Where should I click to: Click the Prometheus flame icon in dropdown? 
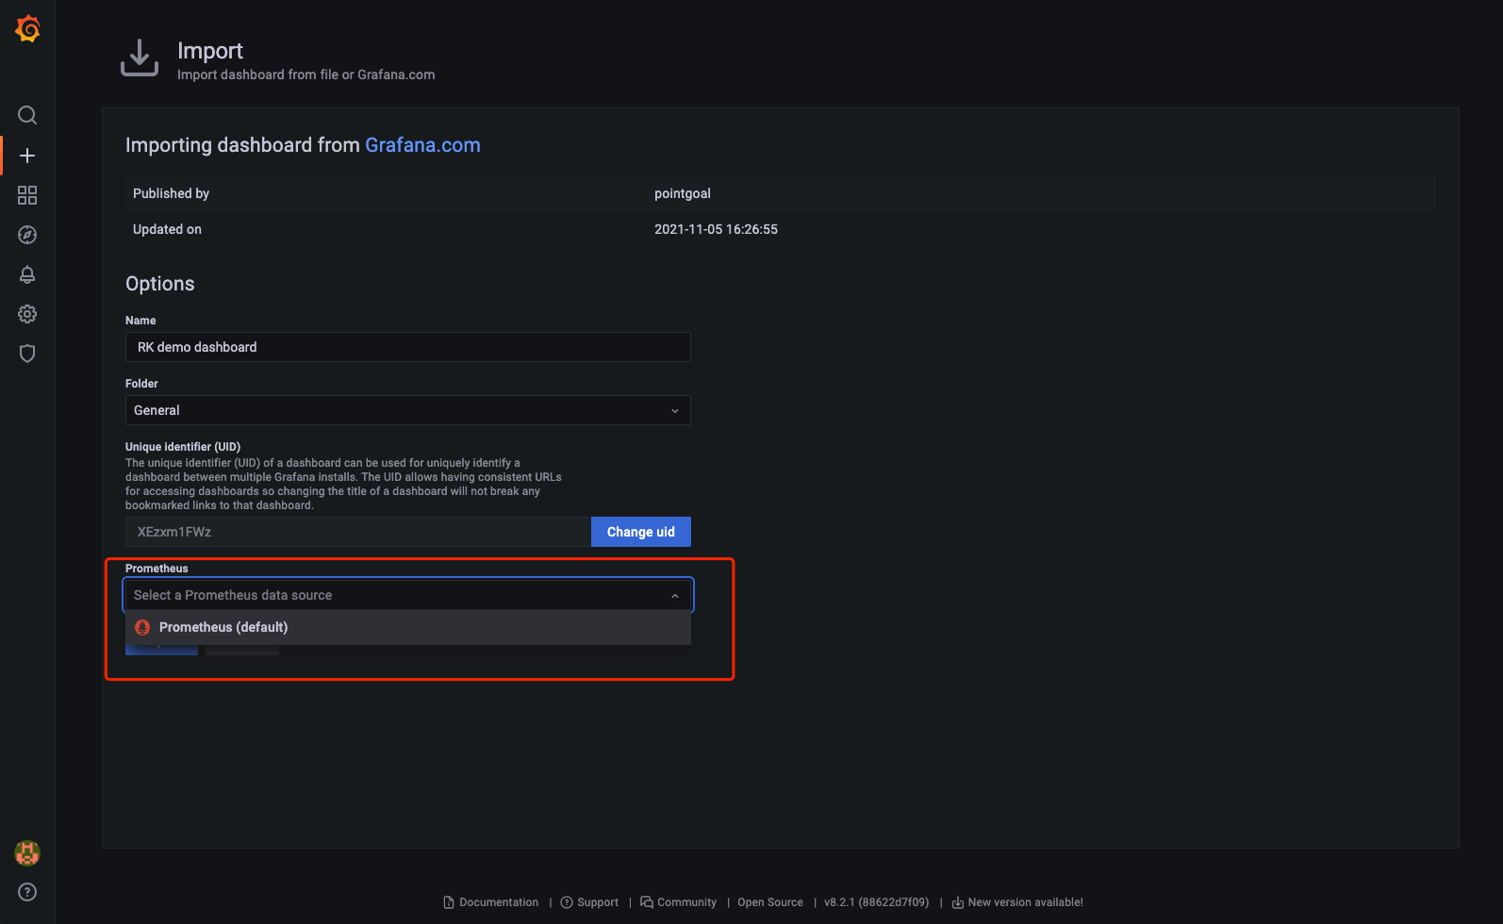click(142, 627)
